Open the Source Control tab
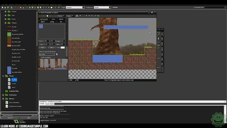 point(50,104)
